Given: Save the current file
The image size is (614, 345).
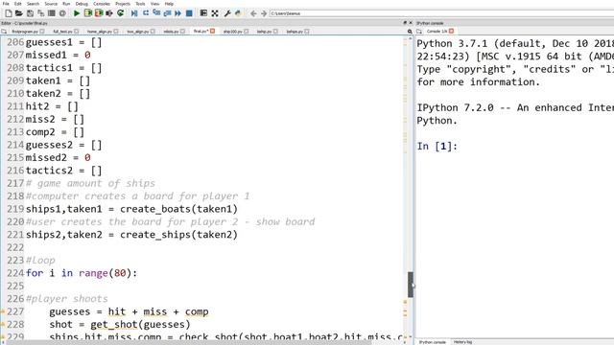Looking at the screenshot, I should click(30, 13).
